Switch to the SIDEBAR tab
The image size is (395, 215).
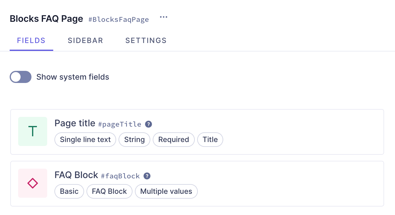pyautogui.click(x=85, y=40)
